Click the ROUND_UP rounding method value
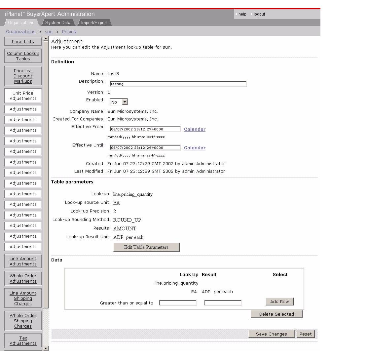367x360 pixels. [x=127, y=220]
